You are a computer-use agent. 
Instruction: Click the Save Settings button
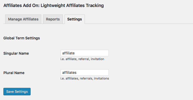tap(17, 91)
